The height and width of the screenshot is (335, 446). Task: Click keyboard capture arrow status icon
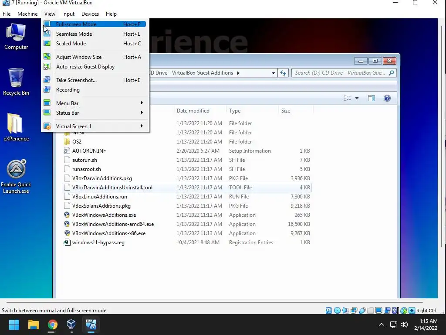[412, 311]
